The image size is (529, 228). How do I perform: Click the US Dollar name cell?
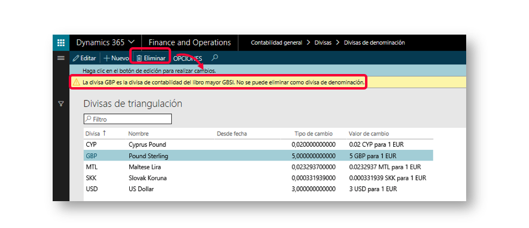[x=141, y=189]
